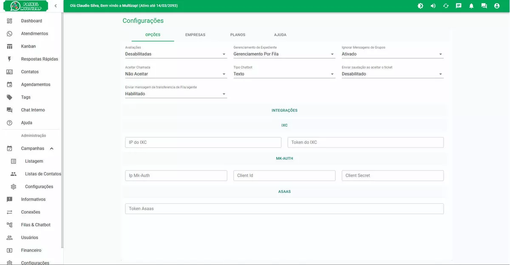The width and height of the screenshot is (510, 265).
Task: Open Enviar saudação ao aceitar ticket dropdown
Action: (x=393, y=74)
